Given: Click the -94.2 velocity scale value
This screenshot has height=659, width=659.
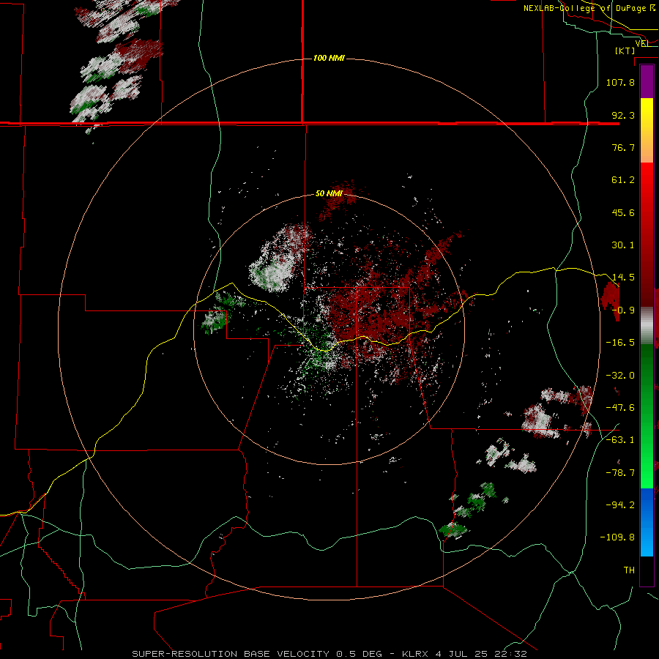Looking at the screenshot, I should click(x=620, y=505).
